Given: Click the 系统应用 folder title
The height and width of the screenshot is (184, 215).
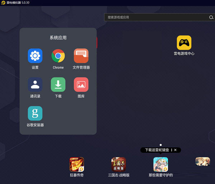Looking at the screenshot, I should 58,38.
